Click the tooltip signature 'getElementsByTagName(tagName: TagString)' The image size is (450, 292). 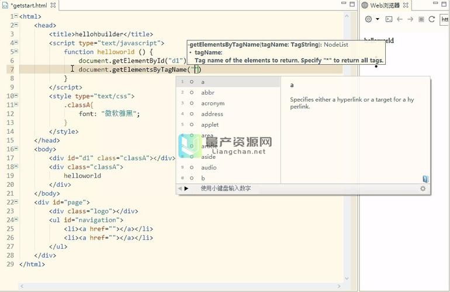point(255,45)
